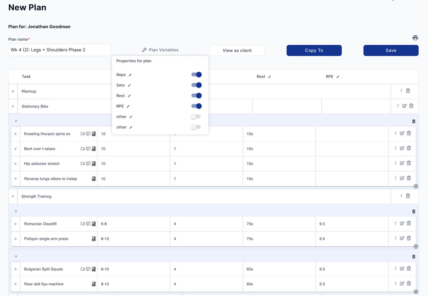The width and height of the screenshot is (428, 296).
Task: Click RPE cell 9.5 for Bulgarian Split Squats
Action: (x=352, y=269)
